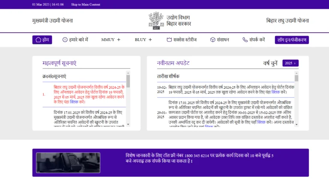Image resolution: width=329 pixels, height=180 pixels.
Task: Click the scrollbar thumb in महत्वपूर्ण सूचनाएं list
Action: (x=128, y=81)
